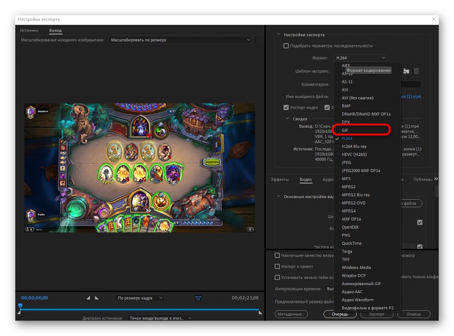Click the output file name link (1).mp4
Image resolution: width=454 pixels, height=336 pixels.
click(x=411, y=97)
